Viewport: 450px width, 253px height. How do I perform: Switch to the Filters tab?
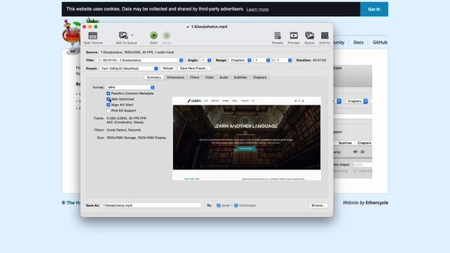(194, 77)
